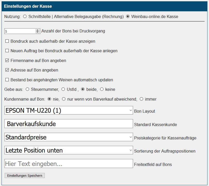Click the Freitextfeld auf Bons text field

(x=69, y=164)
